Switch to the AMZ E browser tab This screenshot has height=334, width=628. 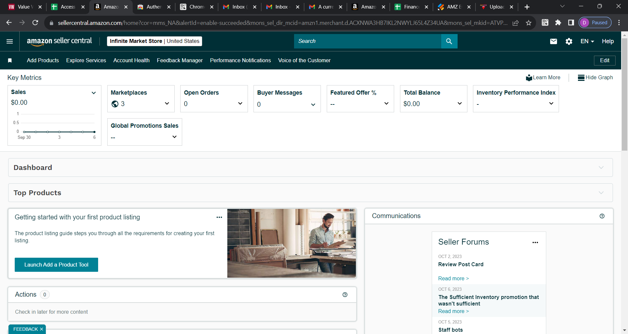(454, 7)
